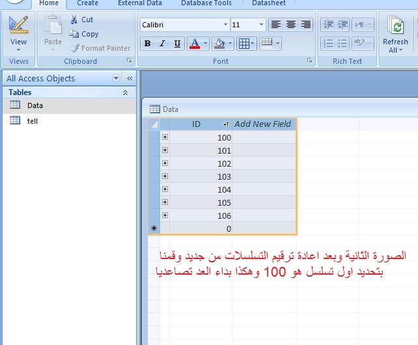
Task: Click the Copy icon
Action: tap(74, 34)
